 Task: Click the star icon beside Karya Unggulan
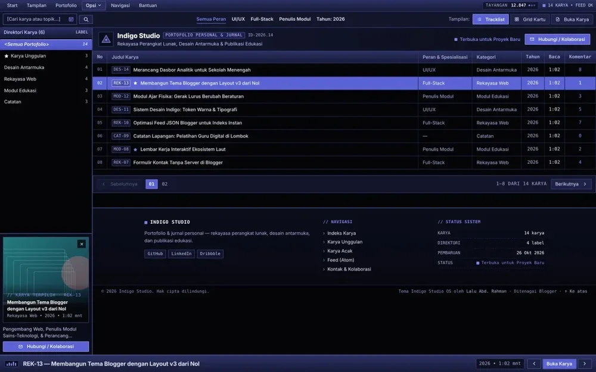[6, 56]
